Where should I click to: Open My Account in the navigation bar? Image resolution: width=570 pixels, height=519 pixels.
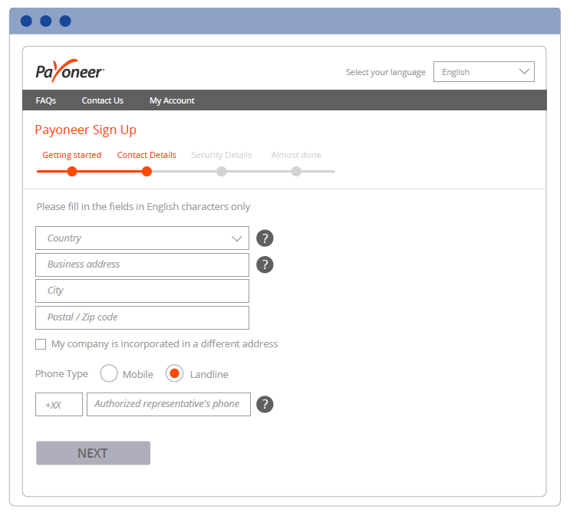pos(172,100)
